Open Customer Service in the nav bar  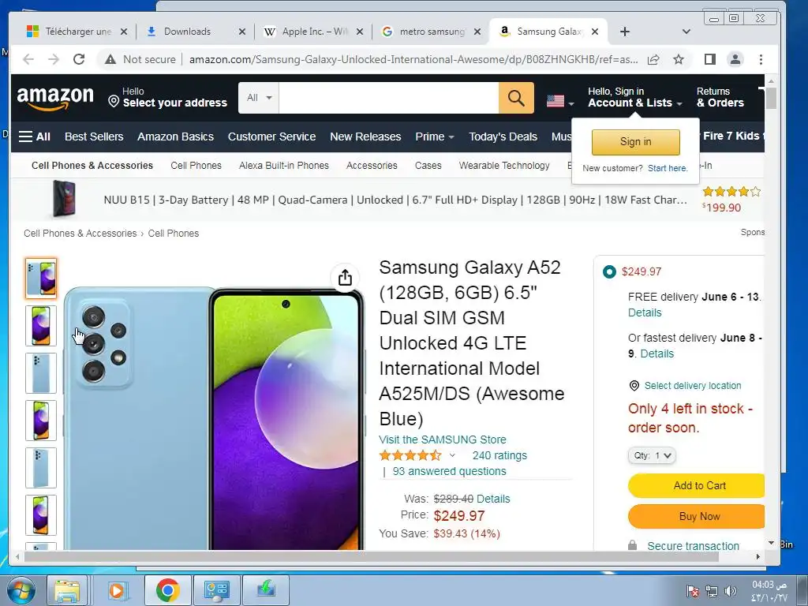tap(271, 137)
